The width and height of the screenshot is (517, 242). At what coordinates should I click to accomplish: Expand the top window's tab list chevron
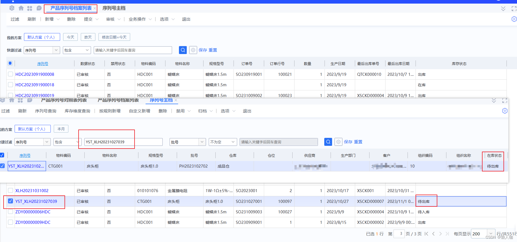pos(503,9)
